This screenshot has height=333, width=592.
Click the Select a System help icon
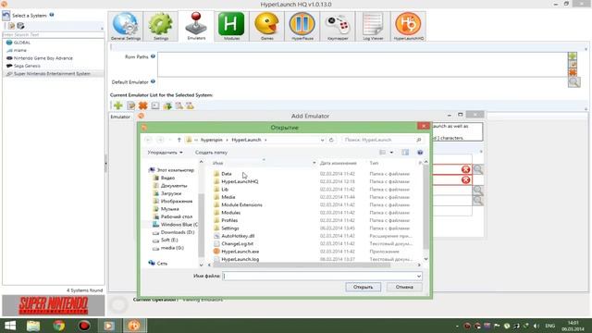[52, 15]
